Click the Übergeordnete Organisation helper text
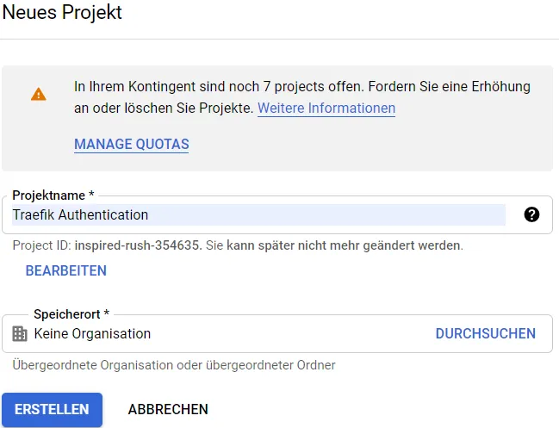Viewport: 559px width, 428px height. pos(174,365)
